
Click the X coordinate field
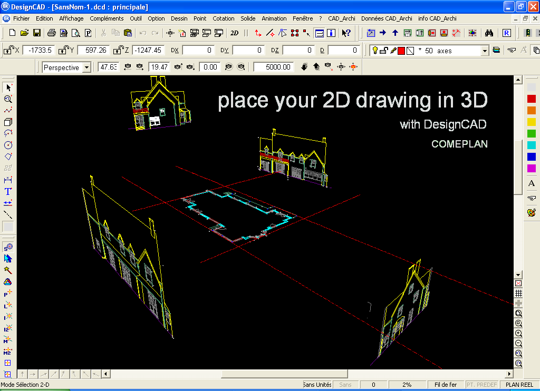(38, 50)
